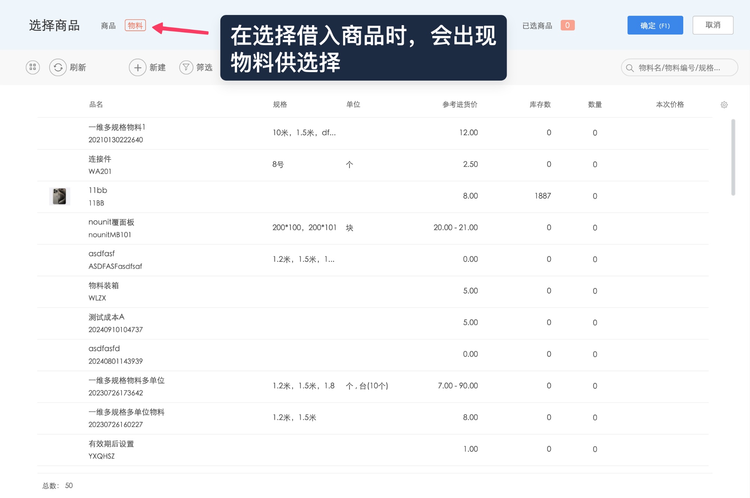Viewport: 750px width, 498px height.
Task: Click the grid layout icon on the toolbar
Action: (x=32, y=67)
